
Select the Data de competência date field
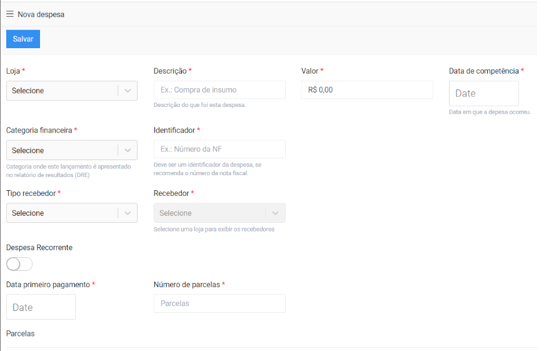coord(483,93)
